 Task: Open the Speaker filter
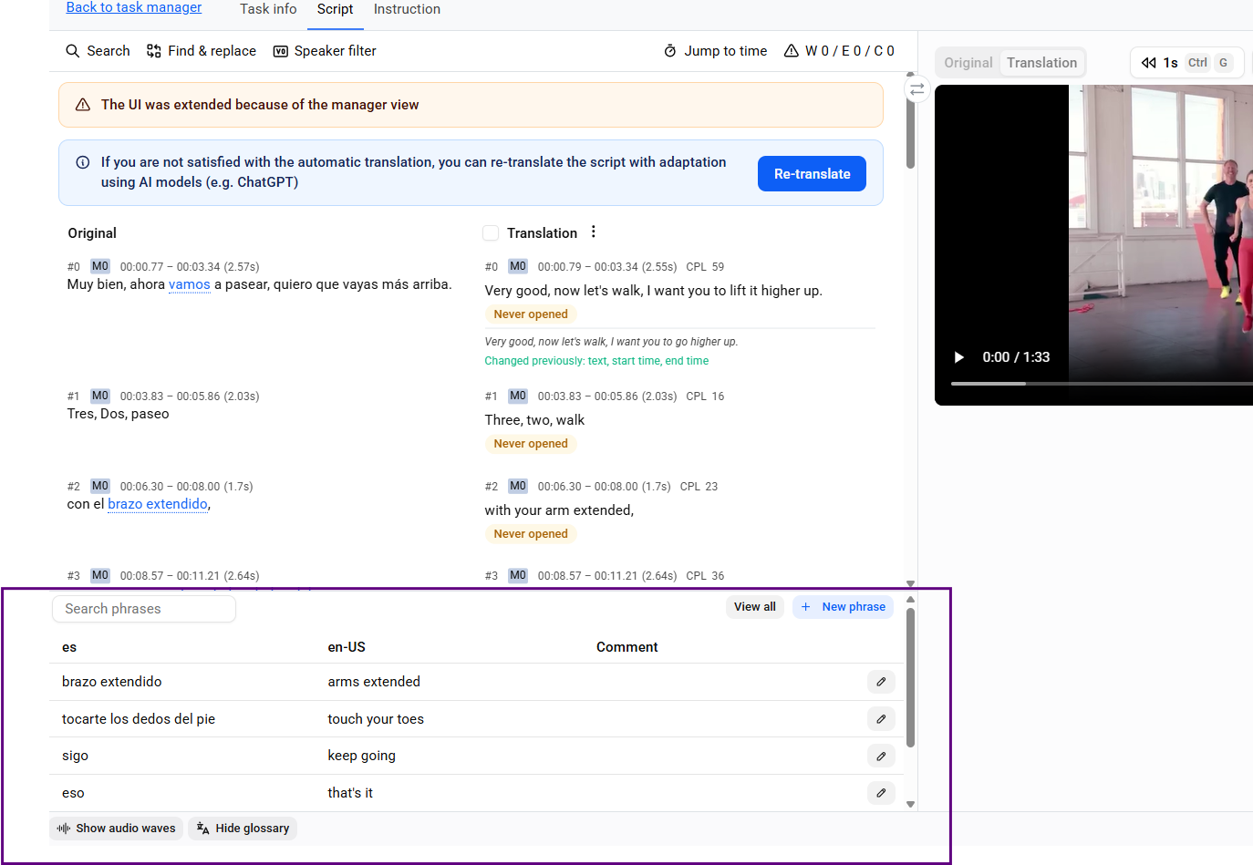point(325,51)
